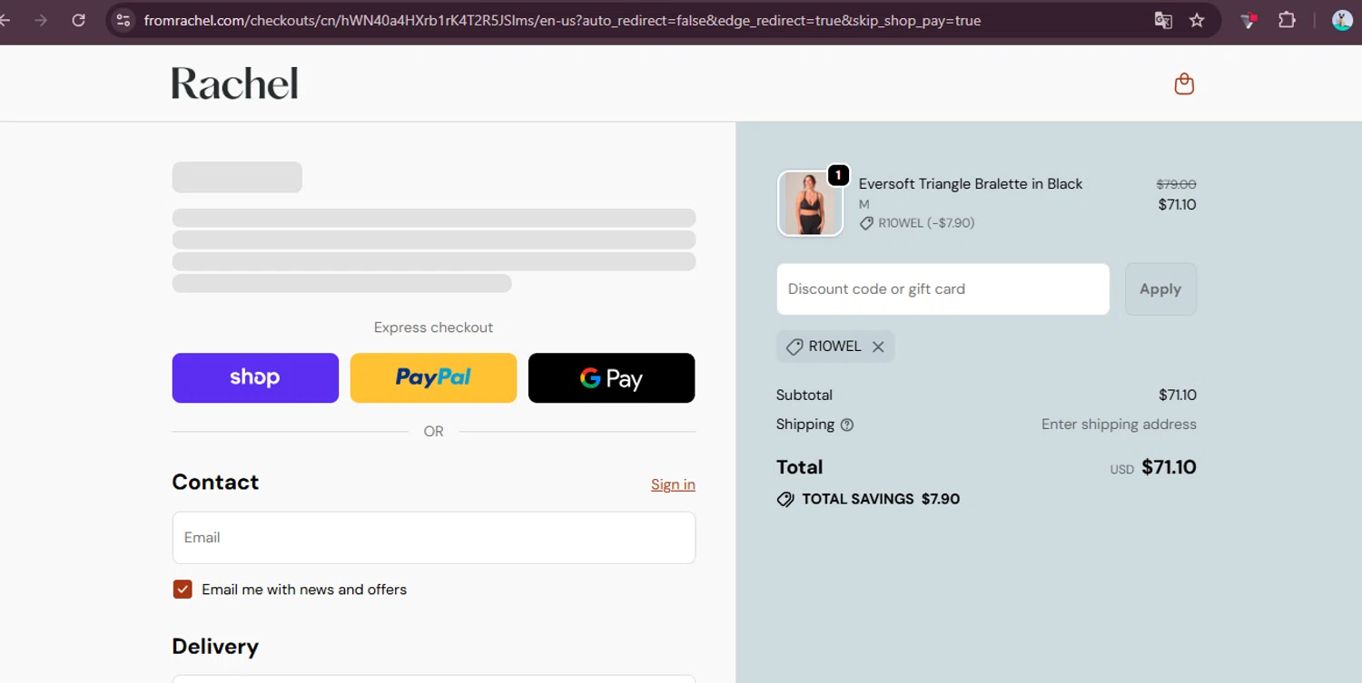Select the total savings tag icon
Image resolution: width=1362 pixels, height=683 pixels.
(785, 499)
